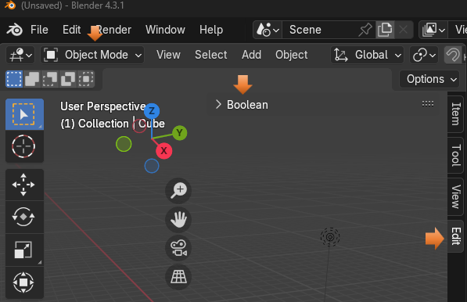Open the Object Mode dropdown
467x302 pixels.
click(92, 55)
